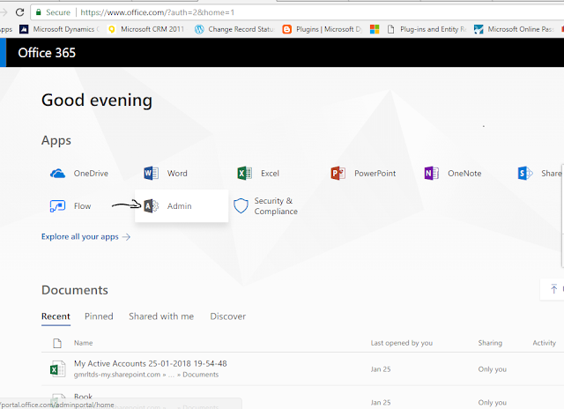
Task: Click the Excel file icon for My Active Accounts
Action: pyautogui.click(x=57, y=369)
